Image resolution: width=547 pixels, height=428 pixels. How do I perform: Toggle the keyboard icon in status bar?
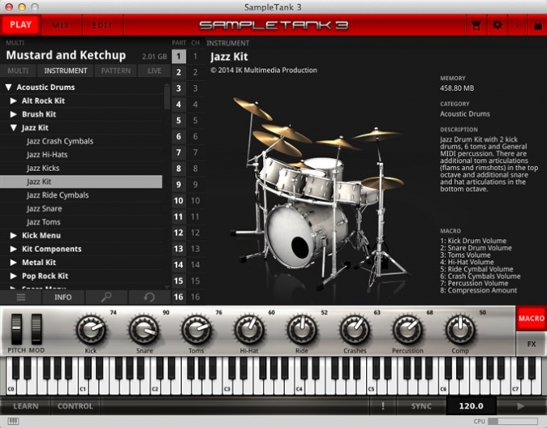click(x=13, y=422)
